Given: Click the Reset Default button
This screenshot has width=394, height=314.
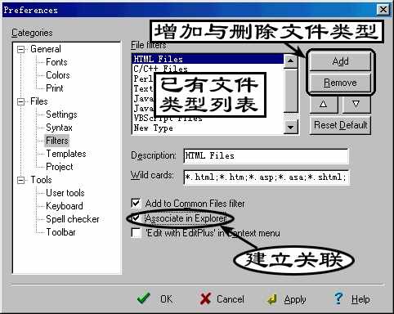Looking at the screenshot, I should (340, 125).
